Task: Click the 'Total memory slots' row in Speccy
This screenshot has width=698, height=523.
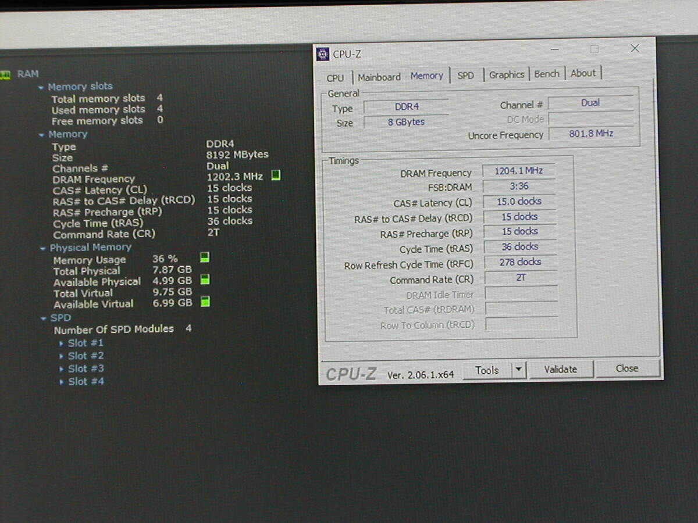Action: (x=107, y=98)
